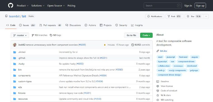Open the bit repository link
Screen dimensions: 213x102
24,16
